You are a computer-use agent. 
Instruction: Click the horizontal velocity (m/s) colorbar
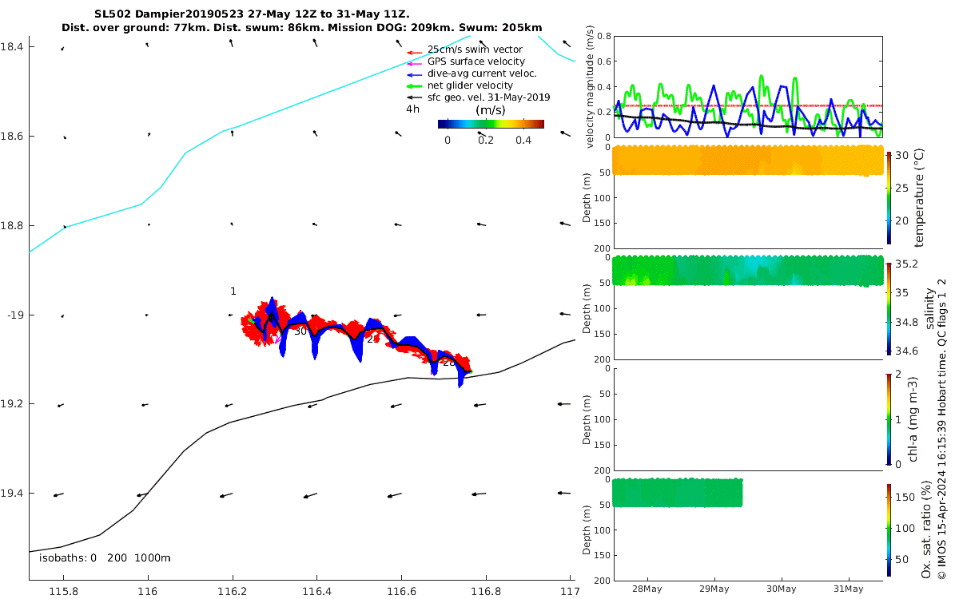click(x=491, y=124)
